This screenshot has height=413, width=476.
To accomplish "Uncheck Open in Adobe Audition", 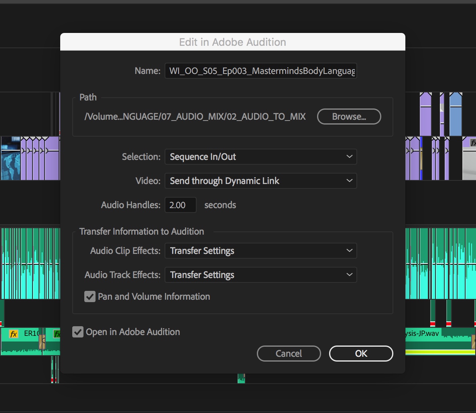I will (x=77, y=332).
